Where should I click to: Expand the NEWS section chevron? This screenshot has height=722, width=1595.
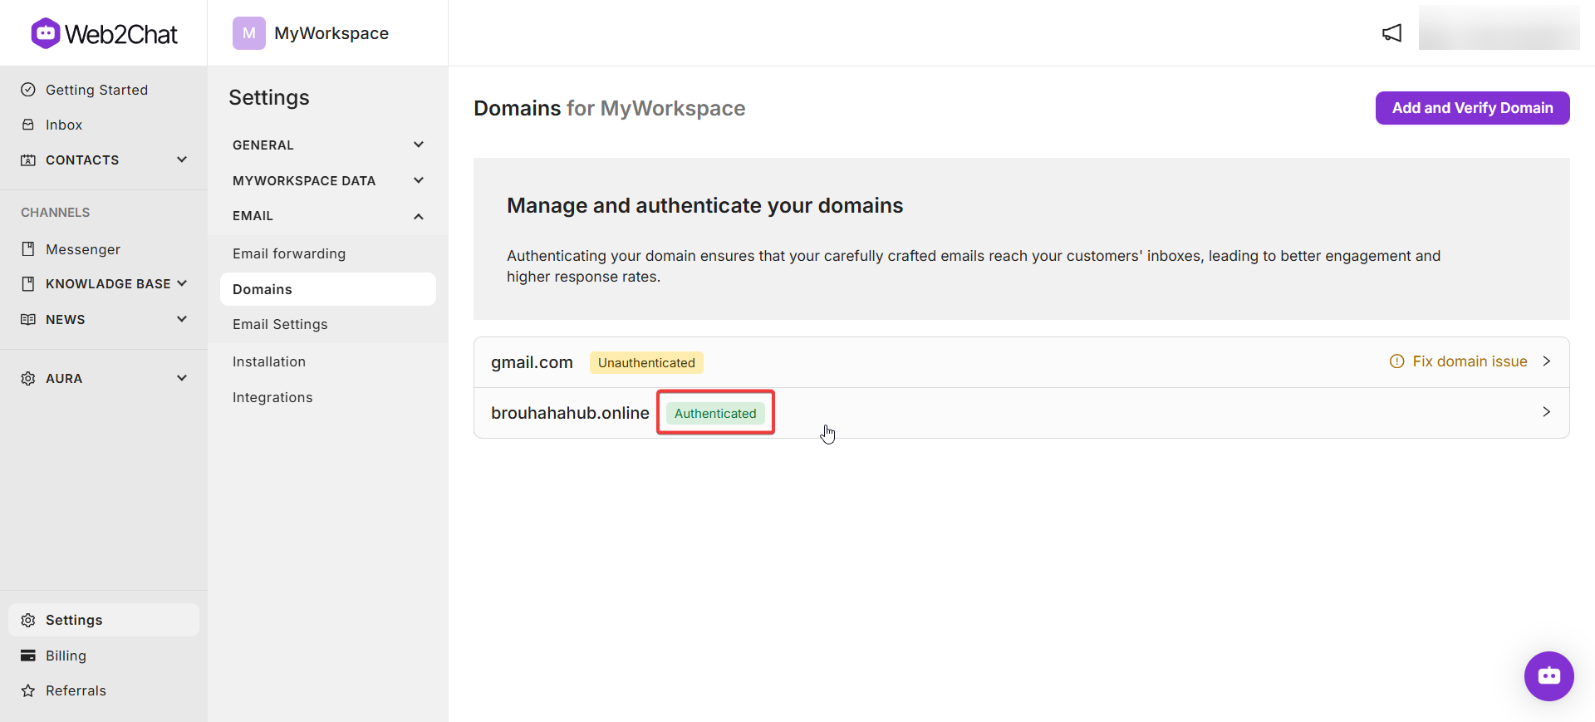[182, 319]
